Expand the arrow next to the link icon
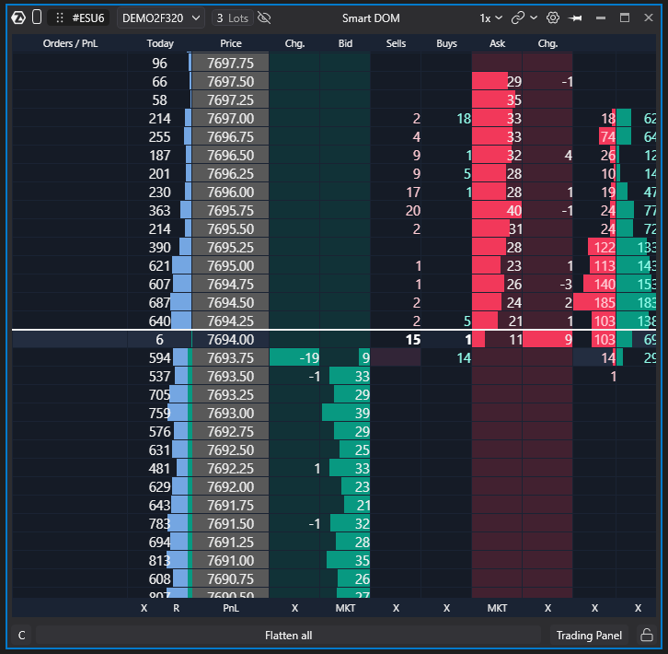This screenshot has width=668, height=654. (x=534, y=18)
